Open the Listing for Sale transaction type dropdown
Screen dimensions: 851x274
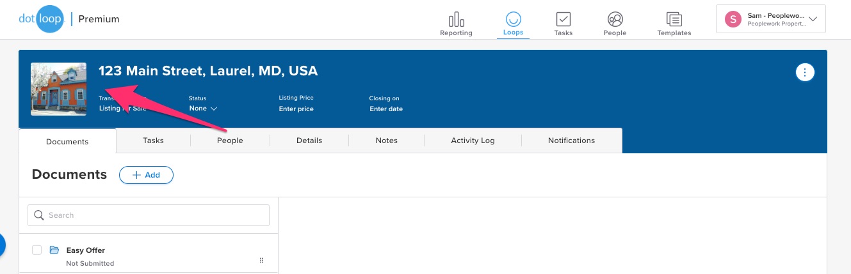pos(123,109)
